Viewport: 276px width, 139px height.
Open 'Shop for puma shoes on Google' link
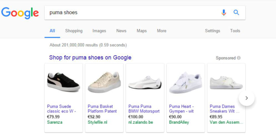coord(90,58)
